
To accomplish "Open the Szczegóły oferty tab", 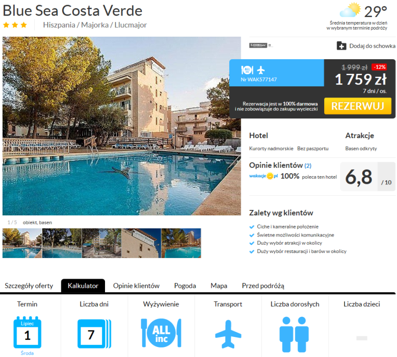I will (29, 286).
